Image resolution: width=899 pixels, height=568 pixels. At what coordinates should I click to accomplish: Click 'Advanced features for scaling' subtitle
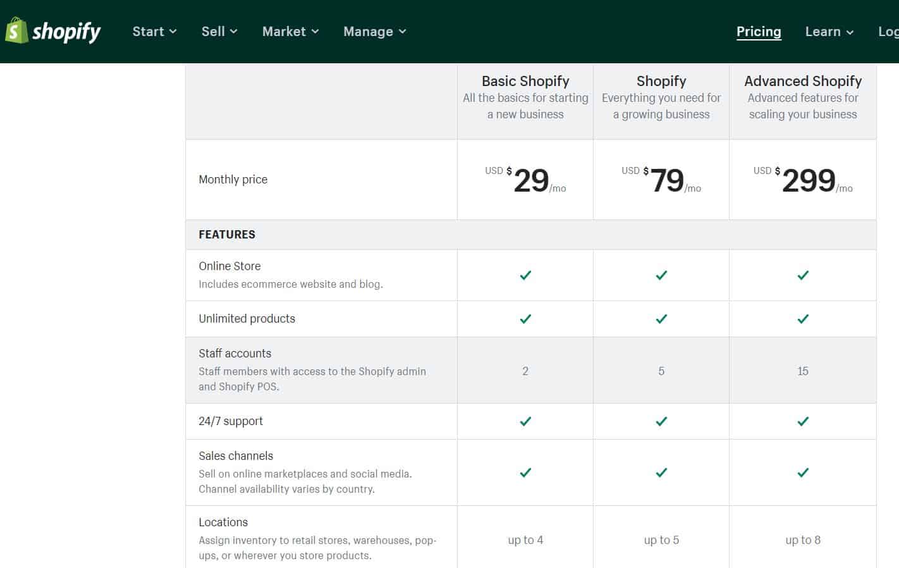(x=803, y=106)
